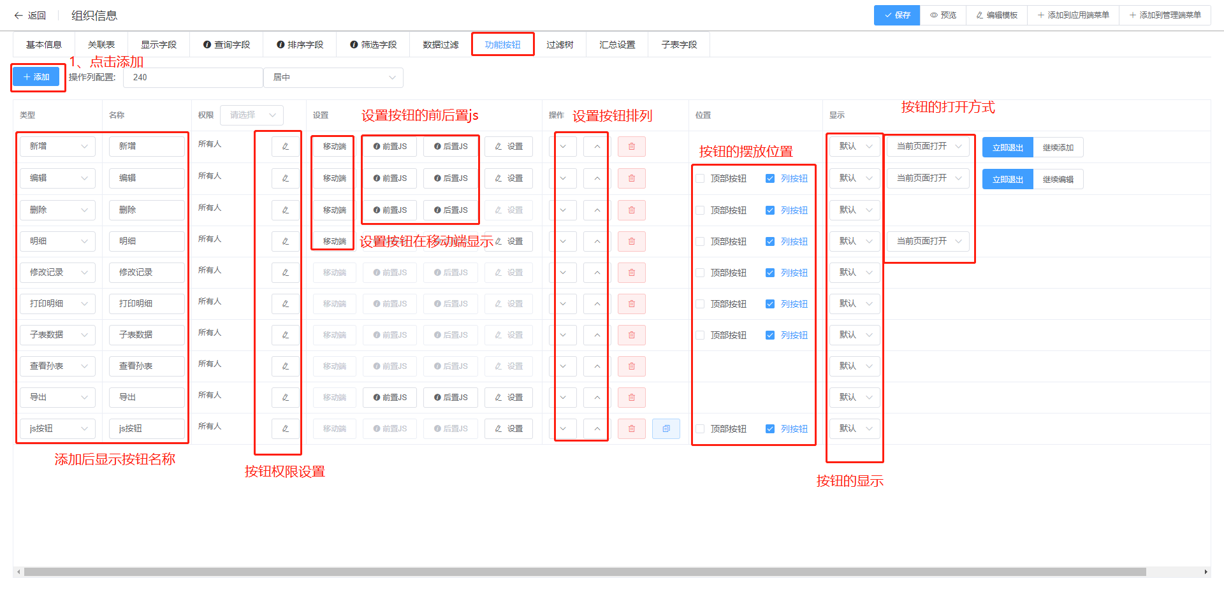Click the permission edit icon in 新增 row
1224x597 pixels.
coord(285,147)
